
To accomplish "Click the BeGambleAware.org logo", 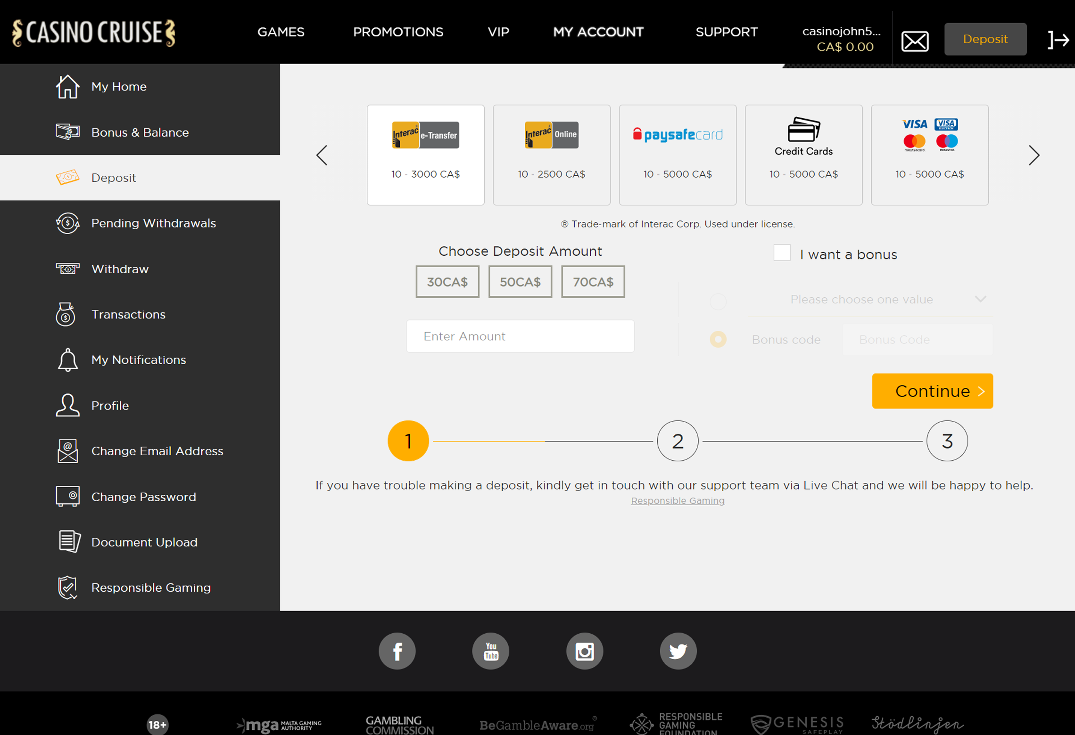I will (x=538, y=725).
